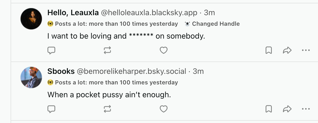This screenshot has width=318, height=123.
Task: Open Hello, Leauxla's profile avatar
Action: [x=31, y=19]
